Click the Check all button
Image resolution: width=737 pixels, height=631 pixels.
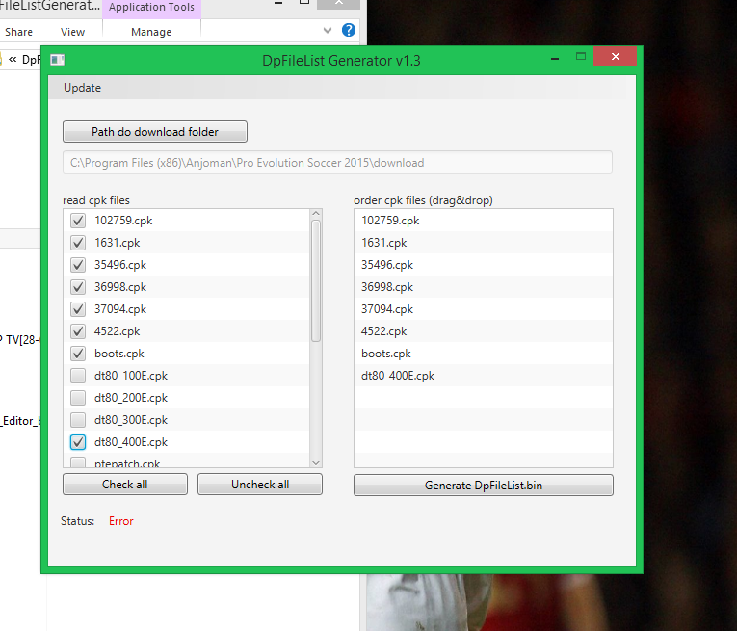[x=125, y=485]
